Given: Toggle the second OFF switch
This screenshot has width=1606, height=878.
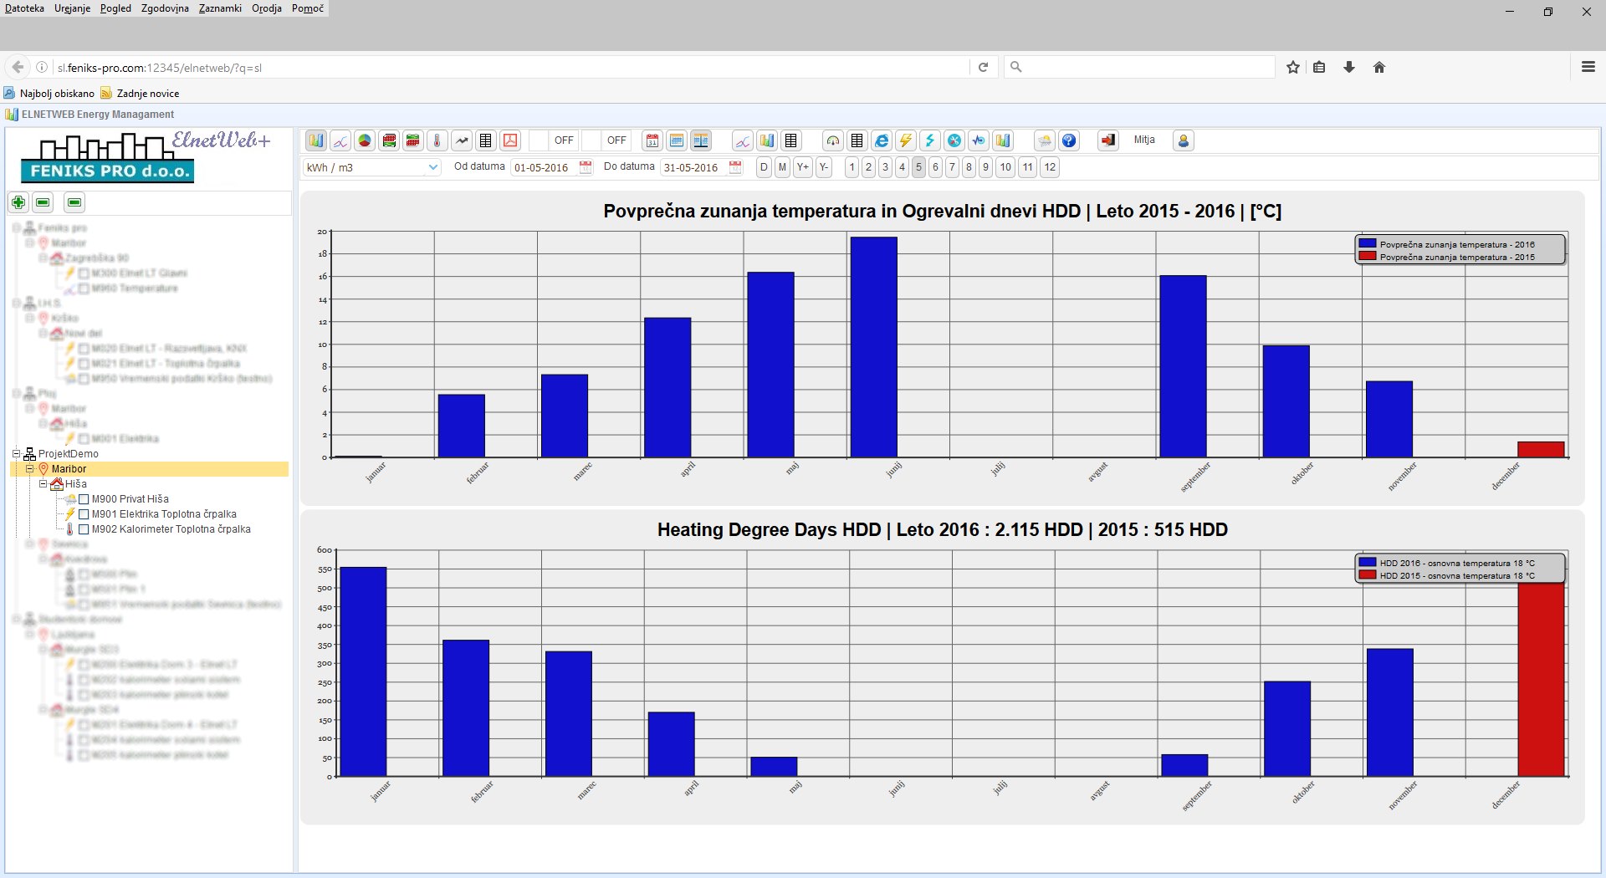Looking at the screenshot, I should [x=607, y=140].
